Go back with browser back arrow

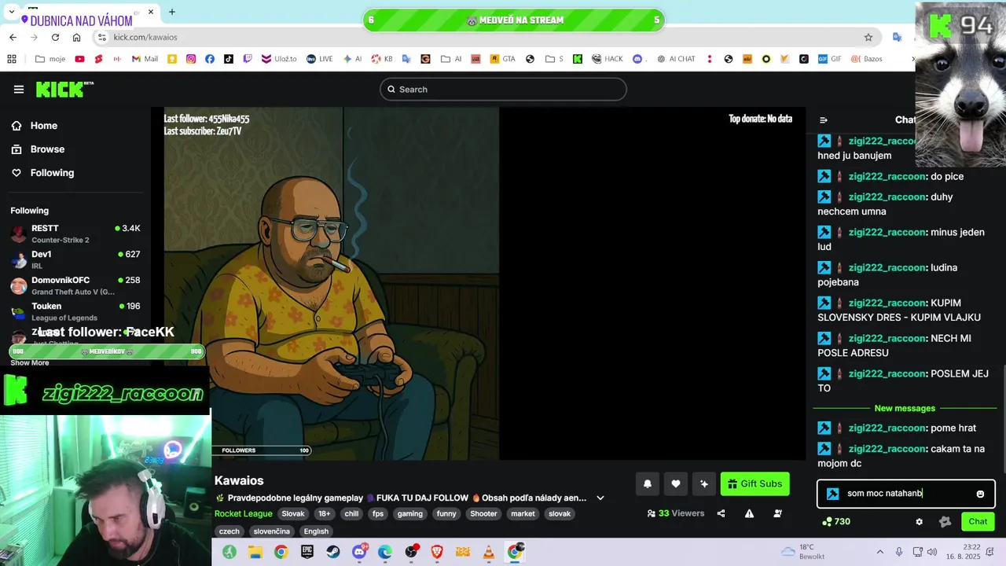[13, 37]
